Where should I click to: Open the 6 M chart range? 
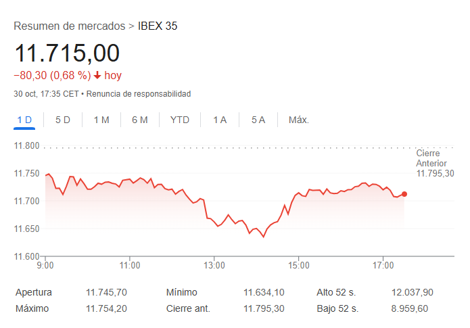pyautogui.click(x=140, y=120)
